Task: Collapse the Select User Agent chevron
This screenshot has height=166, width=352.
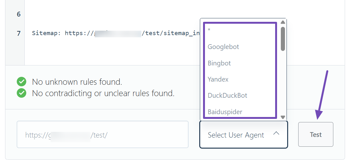Action: point(276,134)
